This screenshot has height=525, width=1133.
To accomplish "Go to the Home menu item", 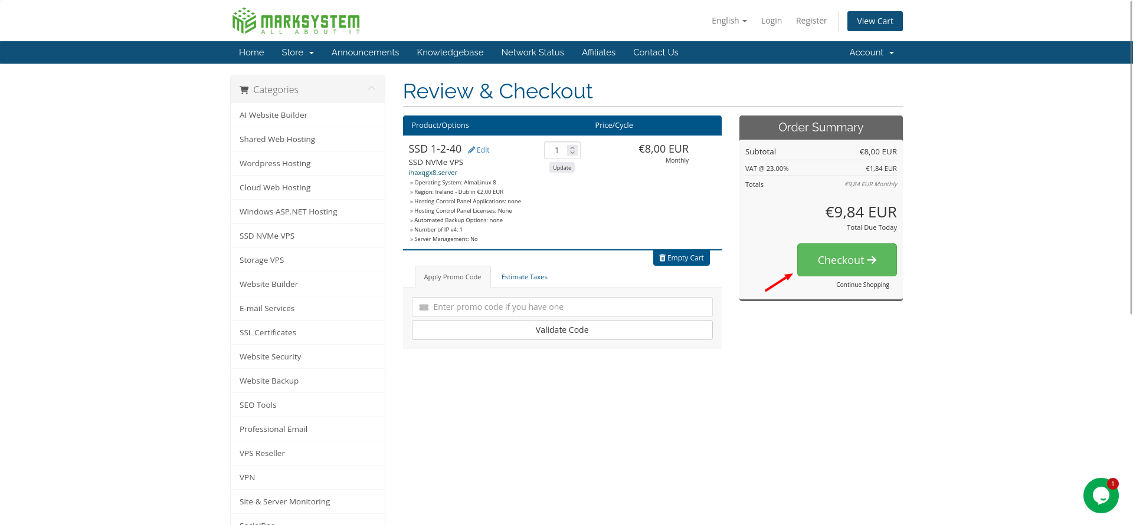I will [x=251, y=52].
